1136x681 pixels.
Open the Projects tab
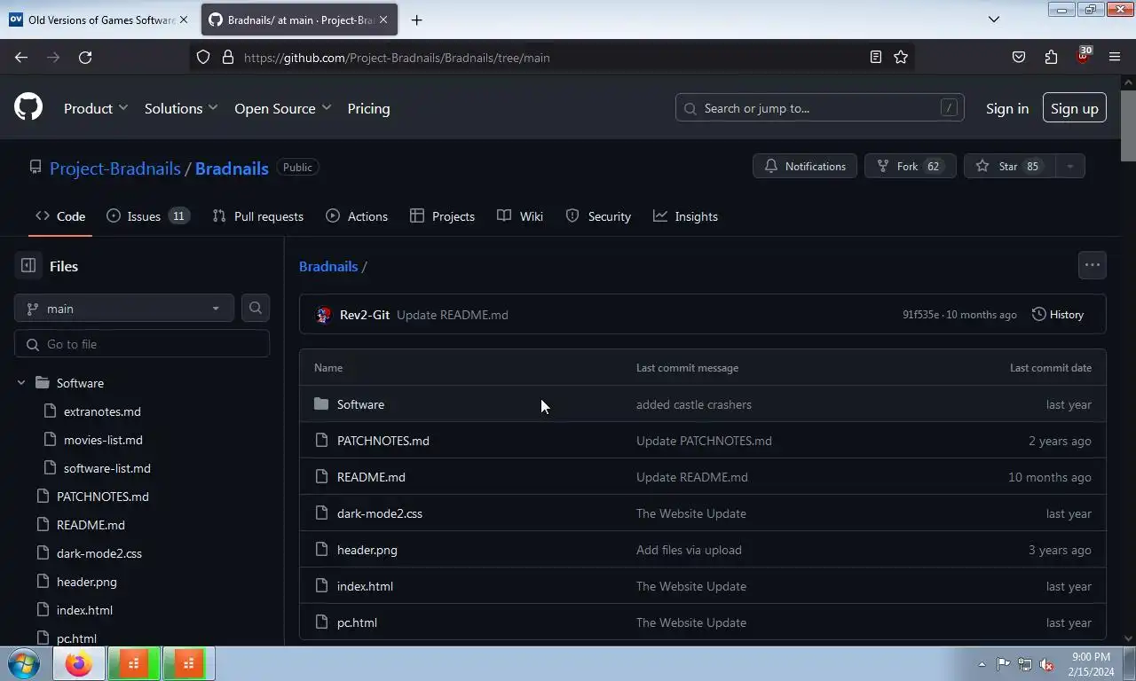pyautogui.click(x=443, y=216)
